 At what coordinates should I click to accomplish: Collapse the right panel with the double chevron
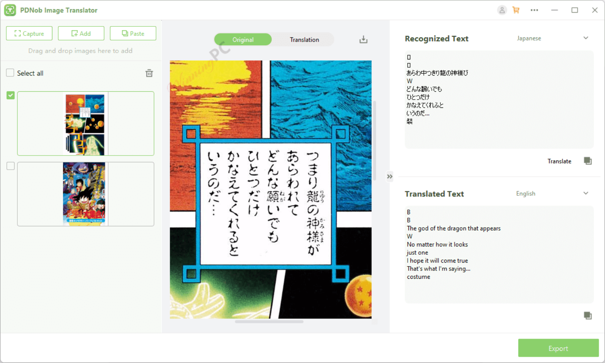coord(390,176)
